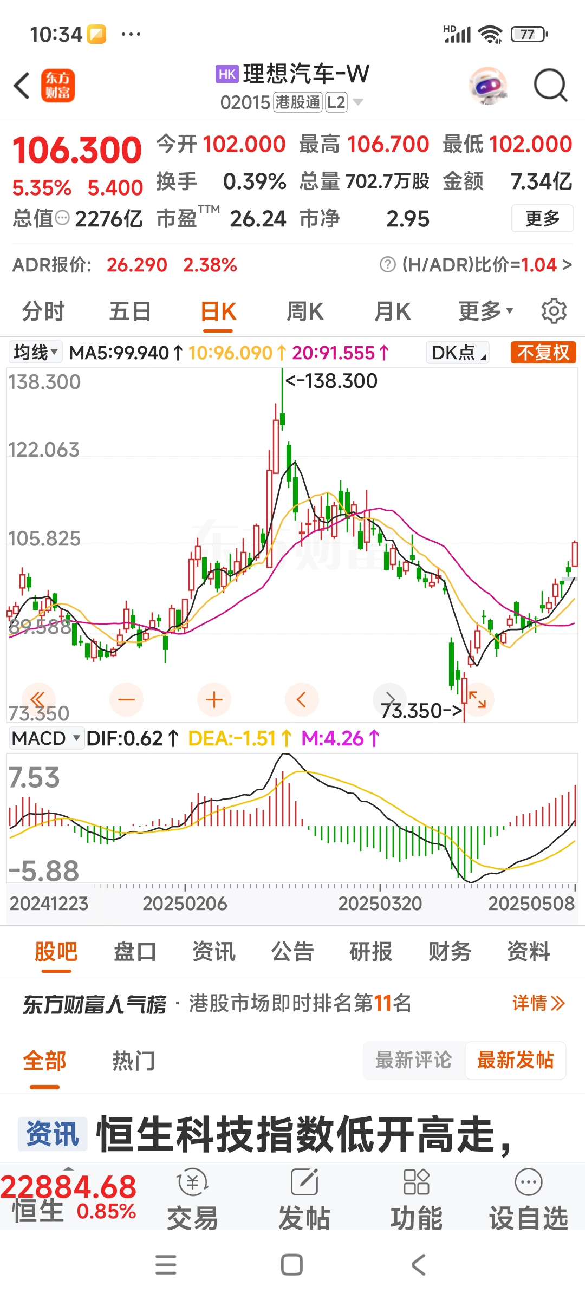The image size is (585, 1300).
Task: Tap 更多 button for more quote data
Action: pos(542,218)
